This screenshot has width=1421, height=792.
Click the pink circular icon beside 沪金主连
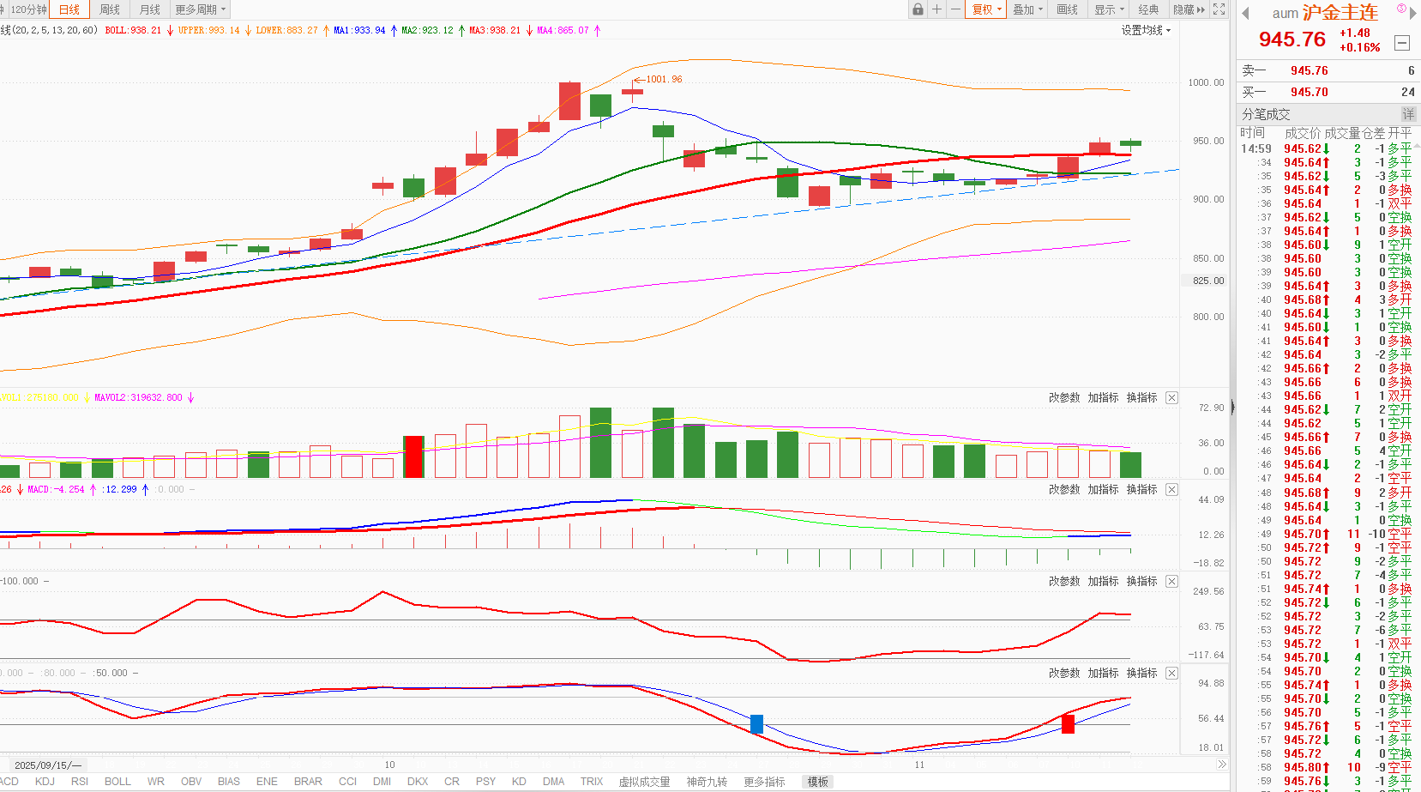point(1401,9)
